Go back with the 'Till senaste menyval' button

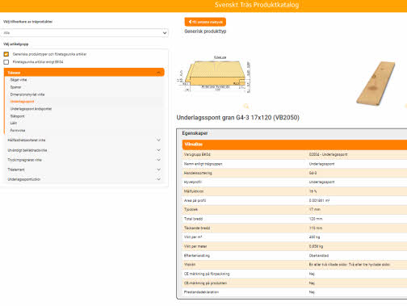pos(205,22)
